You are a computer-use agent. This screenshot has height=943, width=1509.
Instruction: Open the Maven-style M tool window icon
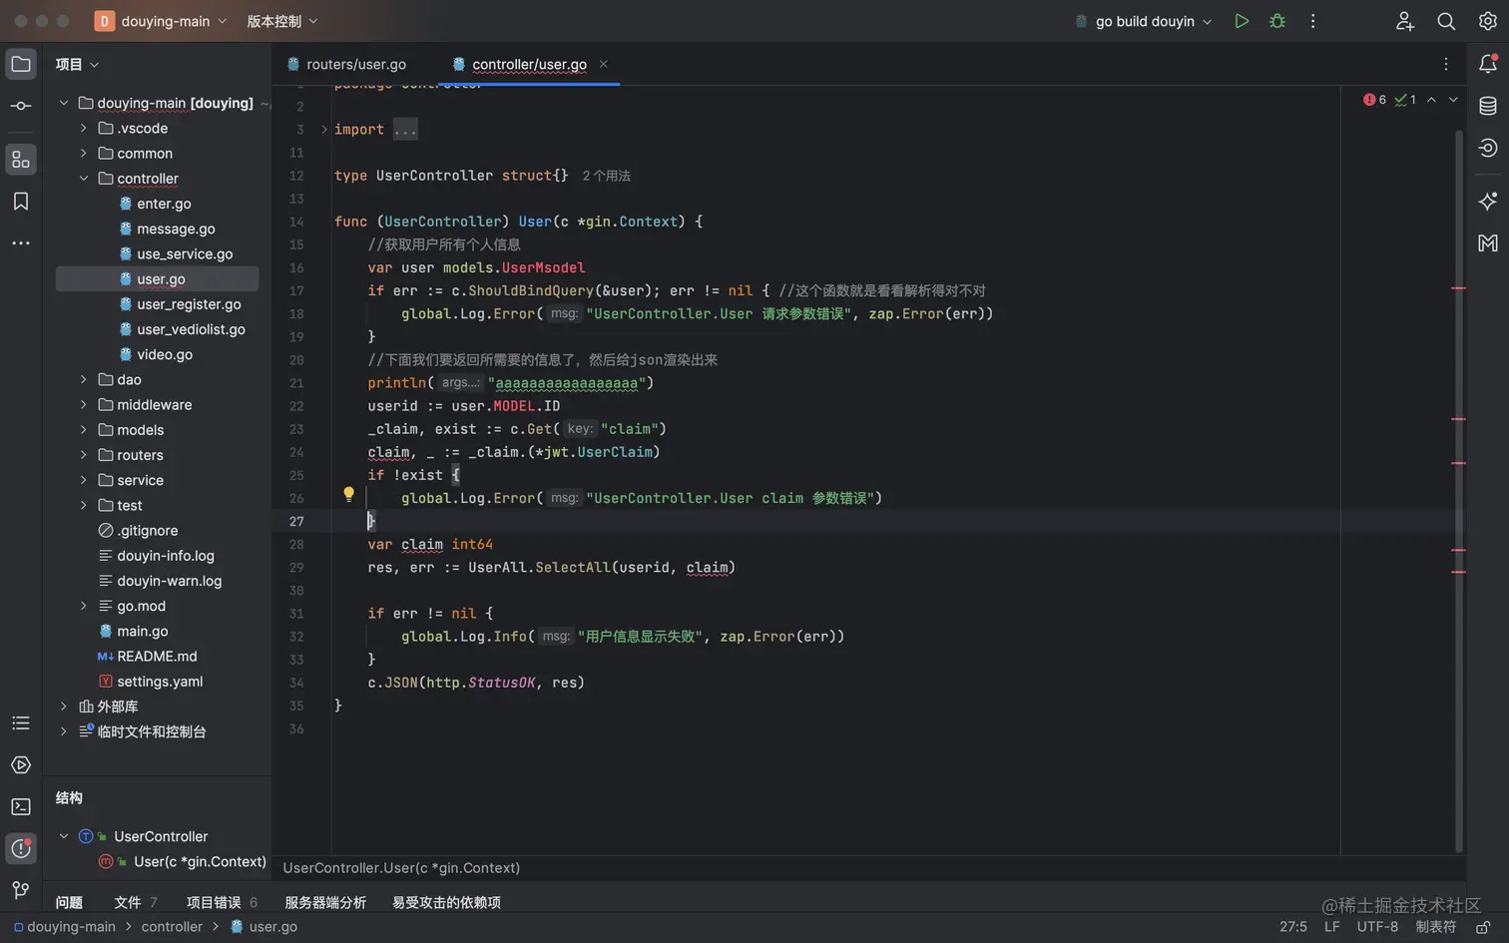coord(1488,242)
